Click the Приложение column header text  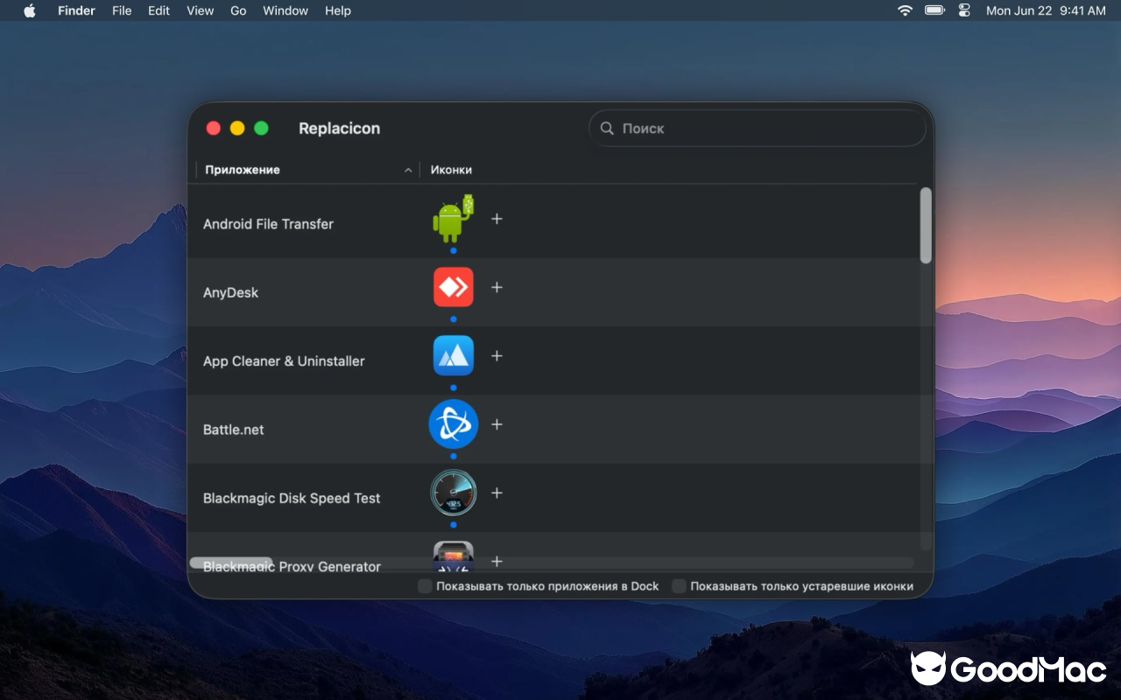(x=243, y=170)
